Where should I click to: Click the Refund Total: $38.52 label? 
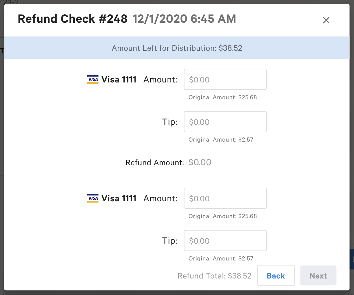pos(214,276)
